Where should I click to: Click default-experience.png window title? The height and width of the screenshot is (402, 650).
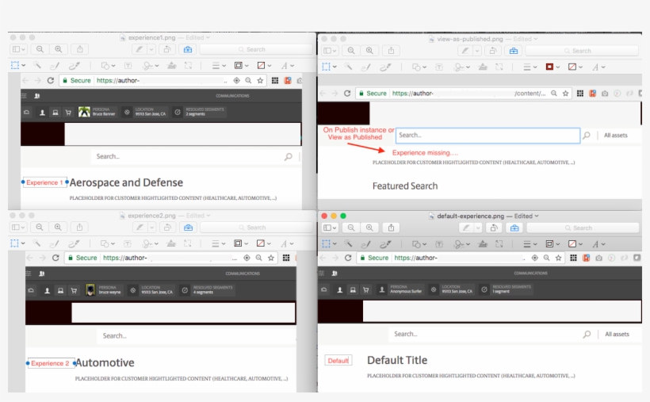(482, 216)
